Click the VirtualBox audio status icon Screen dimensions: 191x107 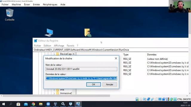[145, 99]
